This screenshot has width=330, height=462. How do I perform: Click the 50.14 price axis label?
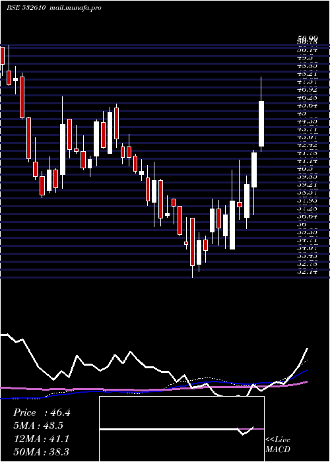click(x=308, y=49)
